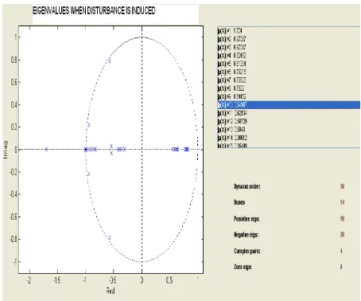Viewport: 361px width, 301px height.
Task: Select eigenvalue row #3 in the list
Action: pos(289,47)
